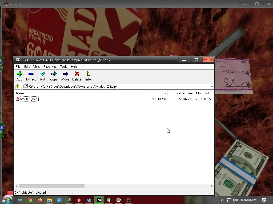Open the Favorites menu
The image size is (273, 204).
[x=50, y=67]
